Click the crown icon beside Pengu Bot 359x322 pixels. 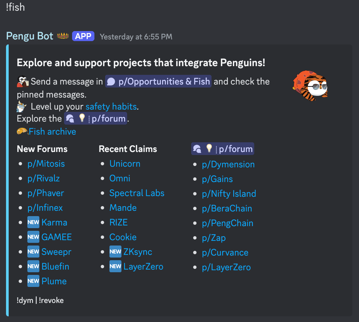[x=63, y=36]
